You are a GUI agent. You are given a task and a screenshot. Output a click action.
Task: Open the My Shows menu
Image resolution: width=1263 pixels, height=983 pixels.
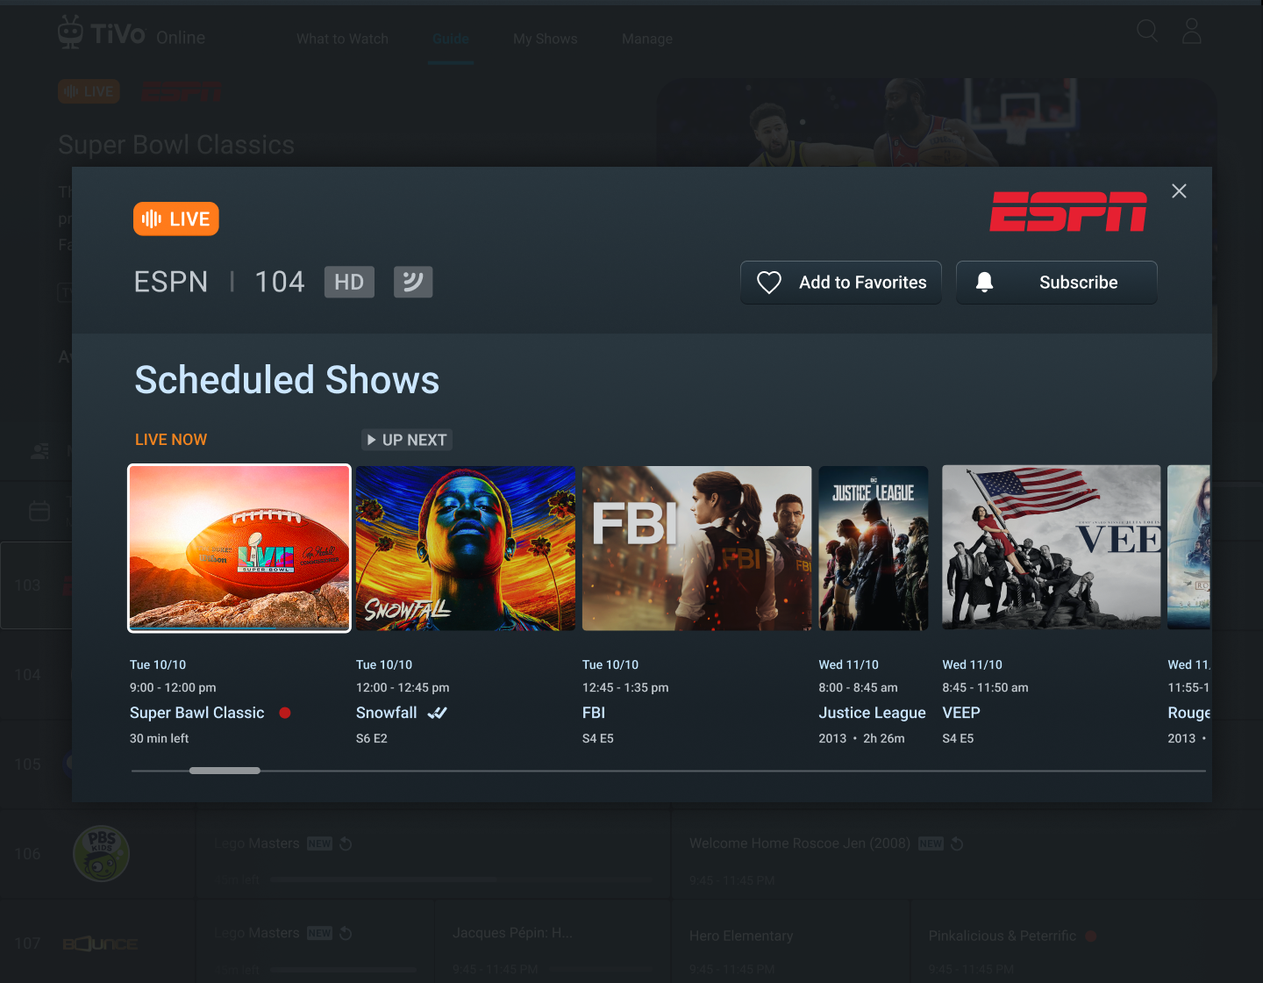pos(546,39)
